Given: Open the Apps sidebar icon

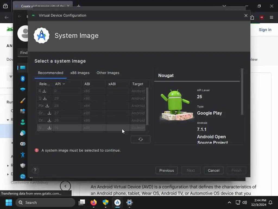Looking at the screenshot, I should pos(23,111).
